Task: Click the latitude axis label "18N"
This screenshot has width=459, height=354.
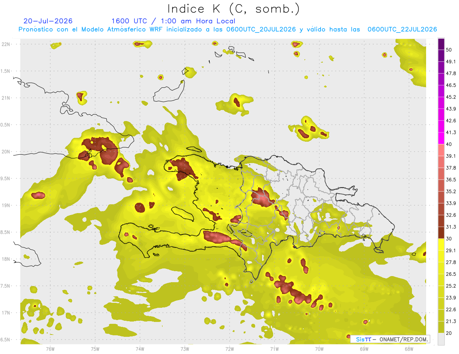Action: click(5, 259)
